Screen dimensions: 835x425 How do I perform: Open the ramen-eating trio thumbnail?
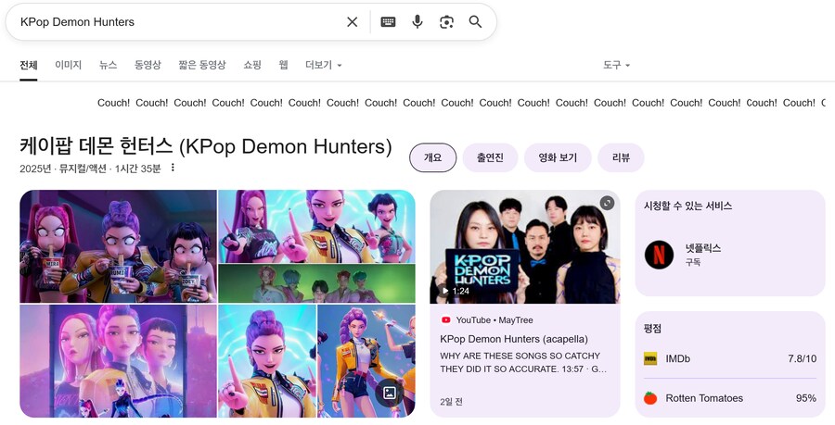pos(118,246)
